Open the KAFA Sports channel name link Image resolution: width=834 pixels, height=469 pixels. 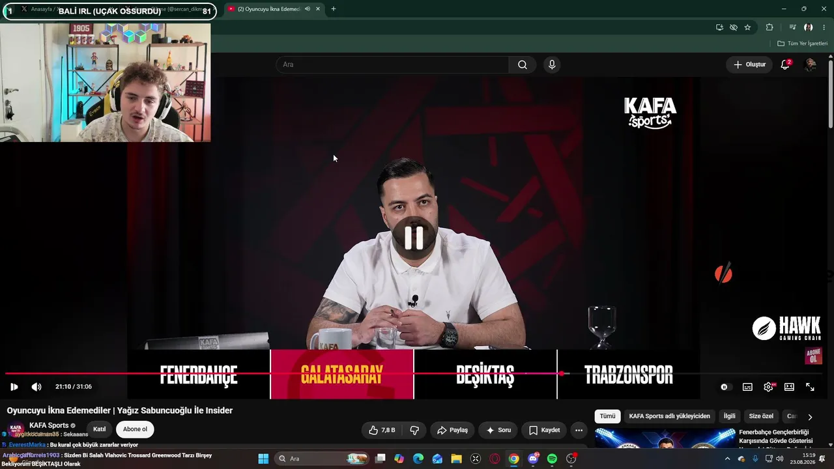click(x=49, y=425)
